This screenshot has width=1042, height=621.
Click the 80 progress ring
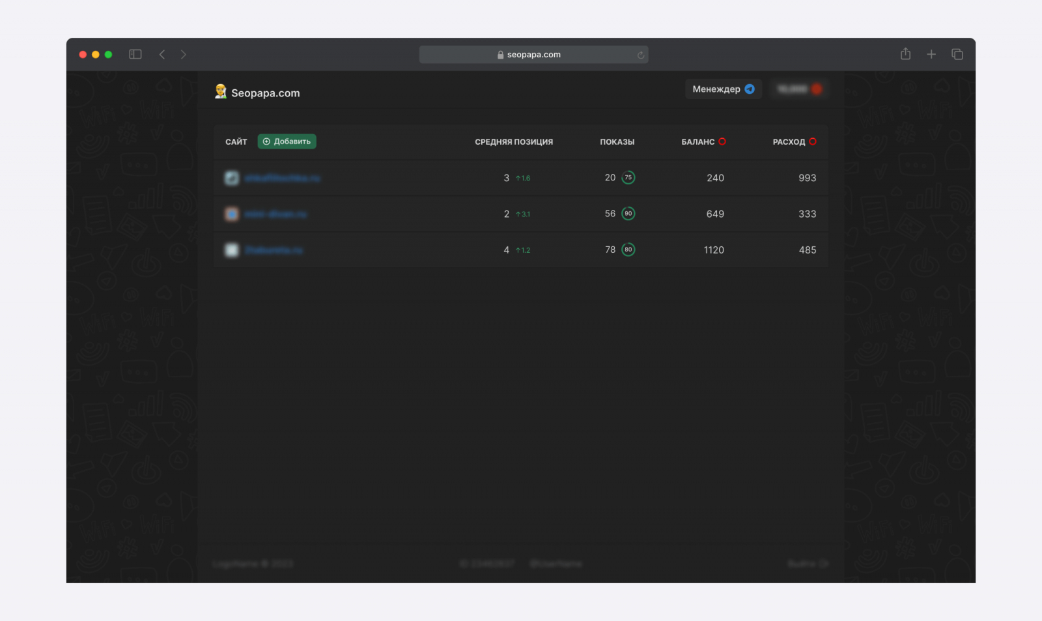coord(628,250)
